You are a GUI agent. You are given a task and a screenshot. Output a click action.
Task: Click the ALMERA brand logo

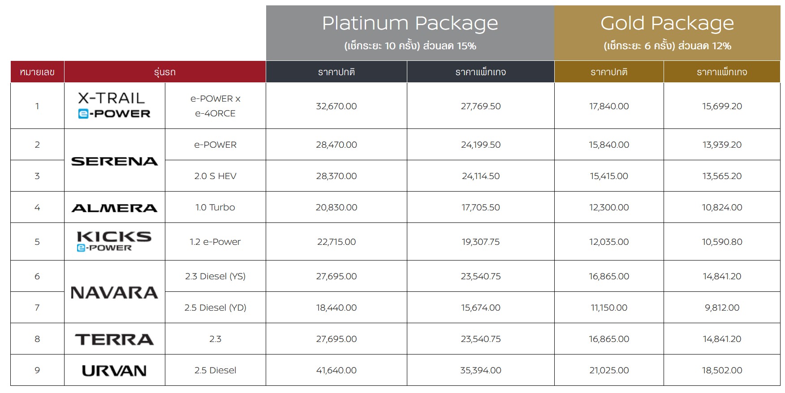point(114,208)
